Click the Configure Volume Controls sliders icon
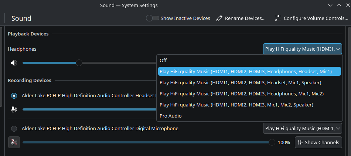This screenshot has width=351, height=156. point(278,18)
